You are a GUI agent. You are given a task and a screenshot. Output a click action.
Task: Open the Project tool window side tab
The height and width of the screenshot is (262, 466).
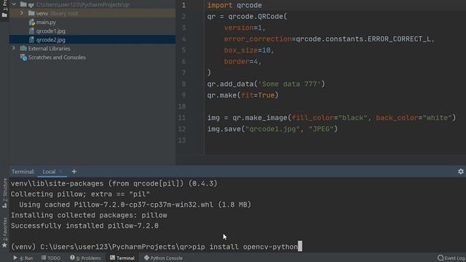tap(4, 9)
